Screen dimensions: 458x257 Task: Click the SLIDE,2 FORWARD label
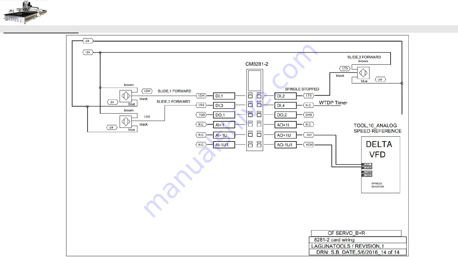point(364,57)
